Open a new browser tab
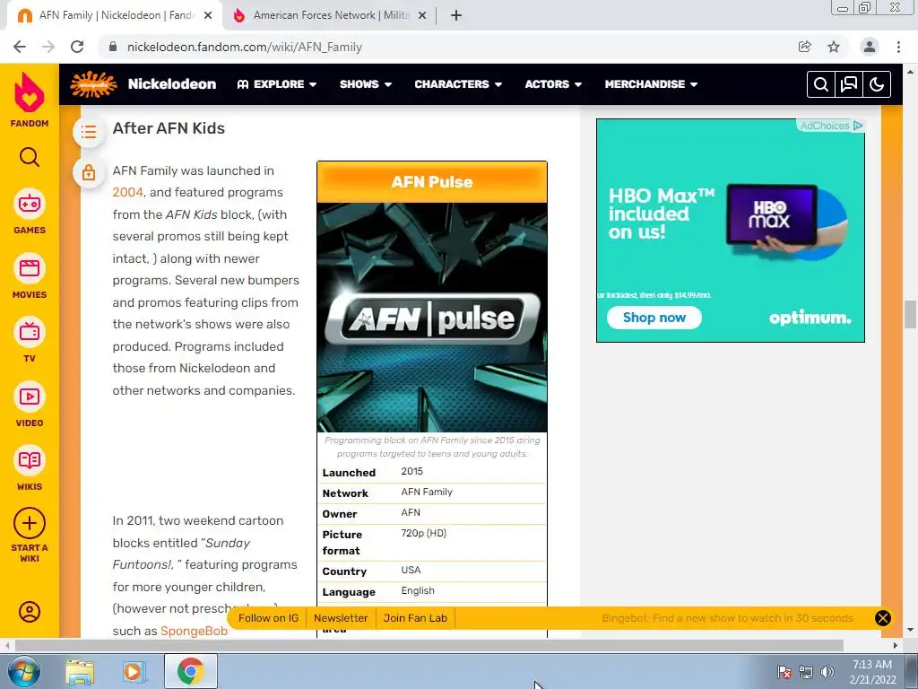Screen dimensions: 918x689 456,16
